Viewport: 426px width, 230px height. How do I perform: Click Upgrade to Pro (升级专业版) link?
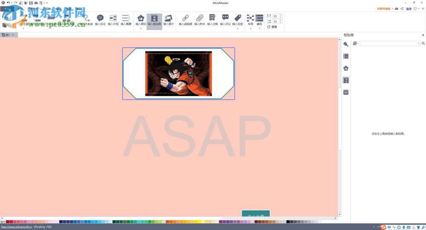(384, 9)
